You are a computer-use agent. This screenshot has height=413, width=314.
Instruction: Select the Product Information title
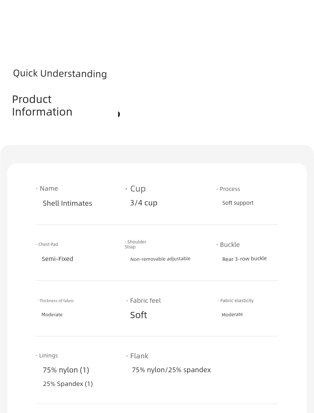(42, 106)
